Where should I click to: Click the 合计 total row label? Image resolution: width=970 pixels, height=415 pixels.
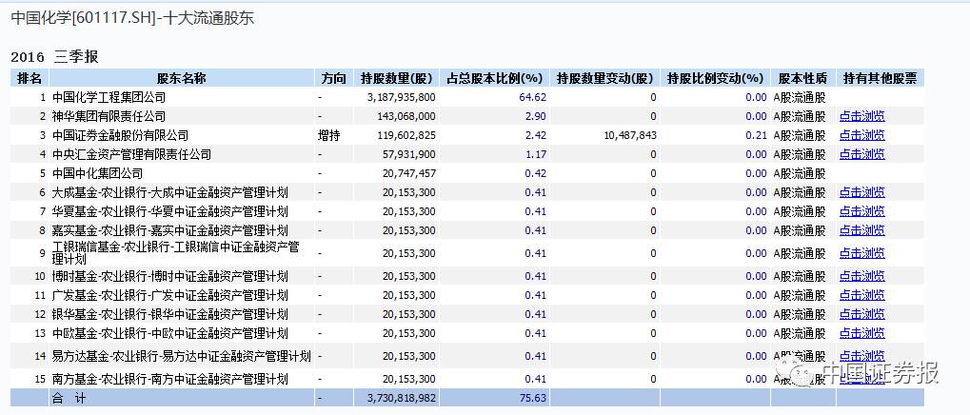tap(69, 398)
